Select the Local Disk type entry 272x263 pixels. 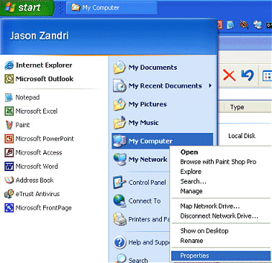(242, 136)
